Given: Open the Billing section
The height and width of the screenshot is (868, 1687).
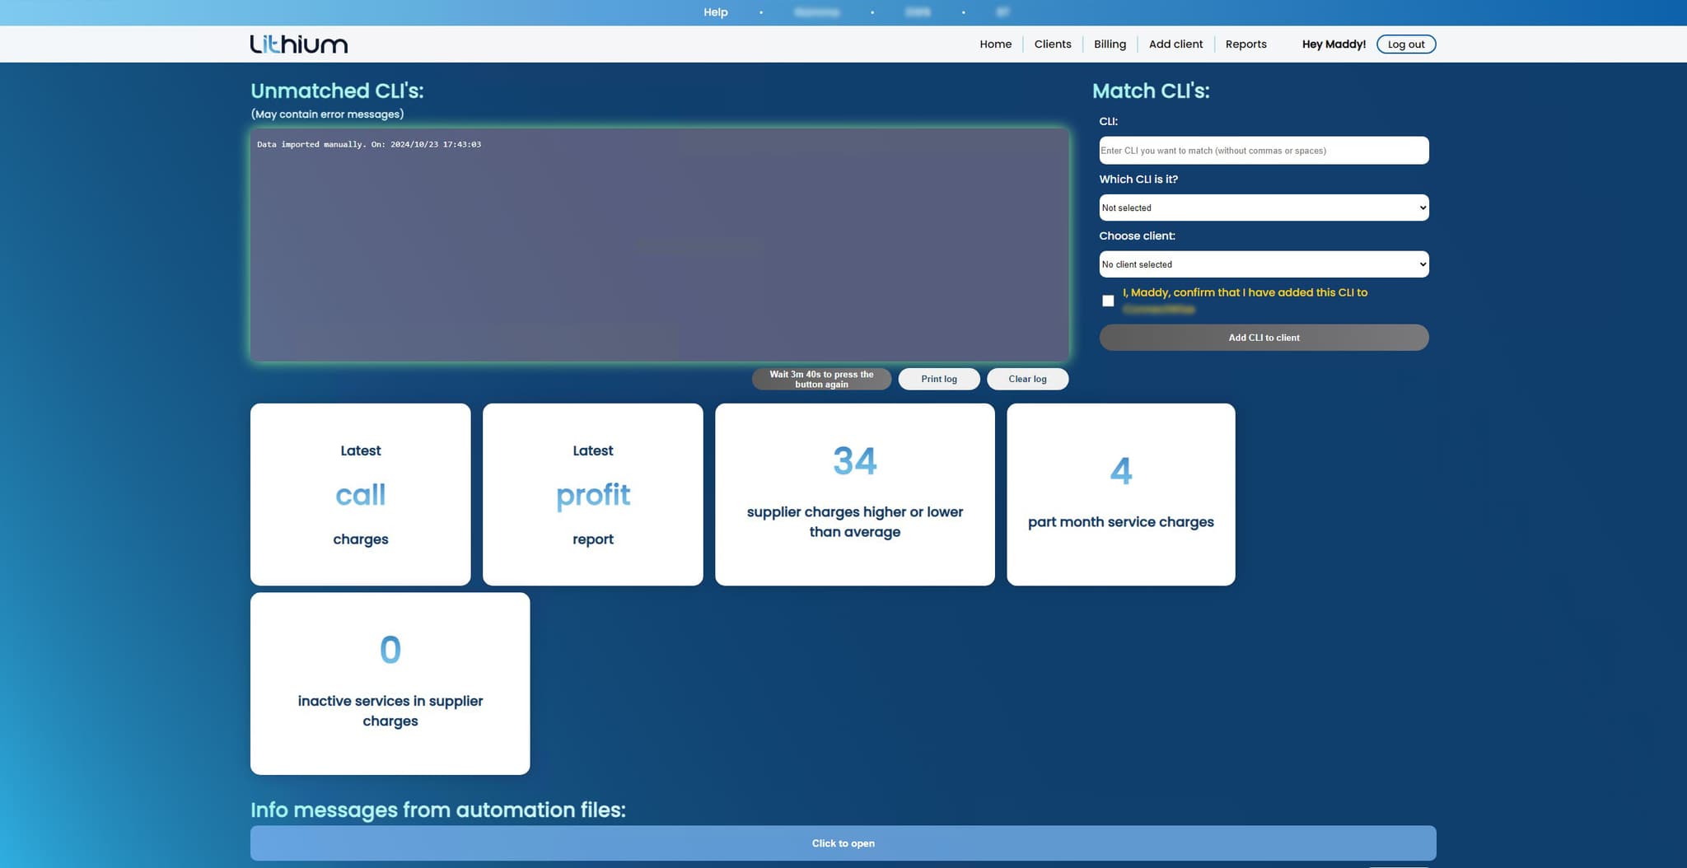Looking at the screenshot, I should [x=1109, y=44].
